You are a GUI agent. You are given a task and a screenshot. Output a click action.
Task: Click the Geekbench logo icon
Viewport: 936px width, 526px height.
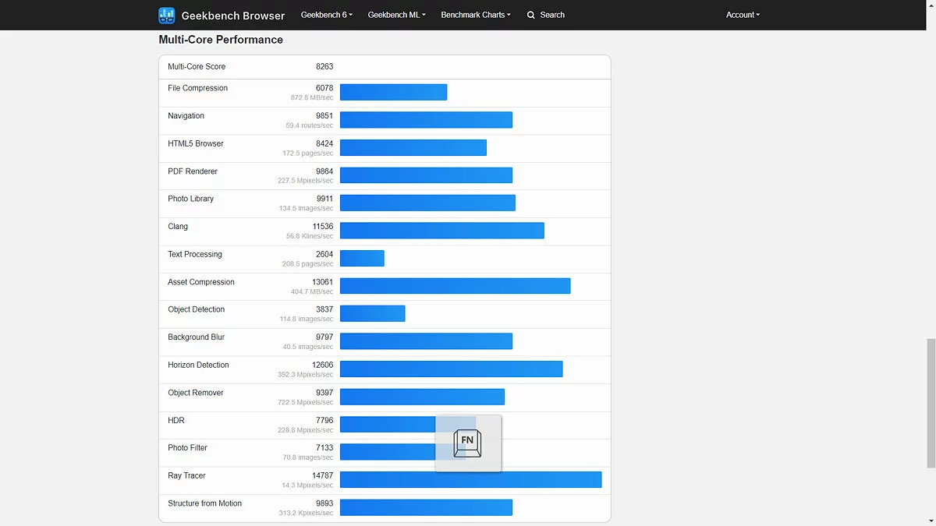click(x=167, y=15)
